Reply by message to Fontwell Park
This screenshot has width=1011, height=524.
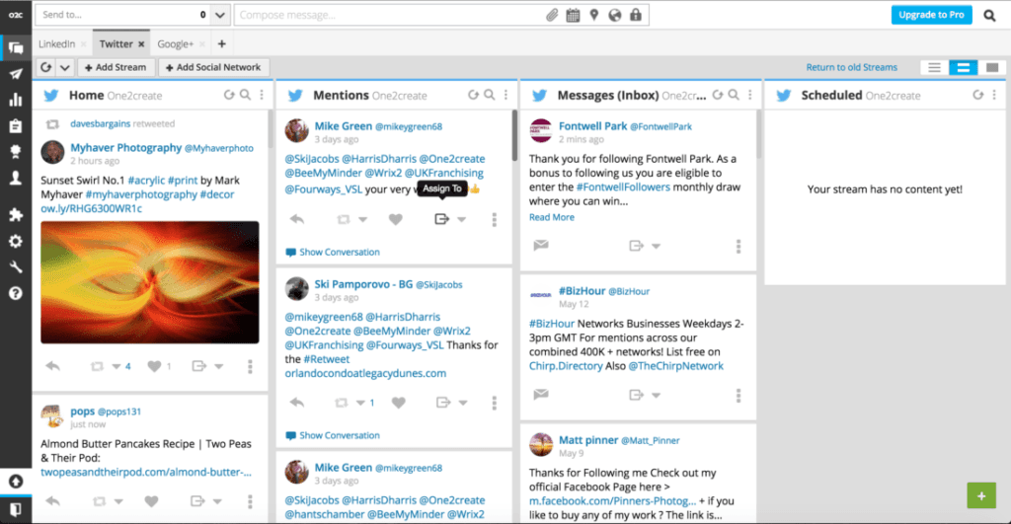point(541,245)
